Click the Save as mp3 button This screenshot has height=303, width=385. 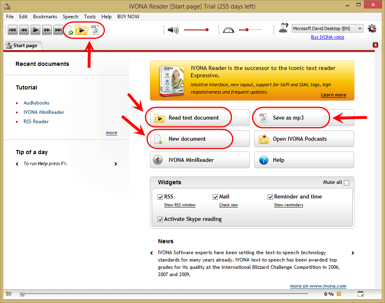point(304,118)
